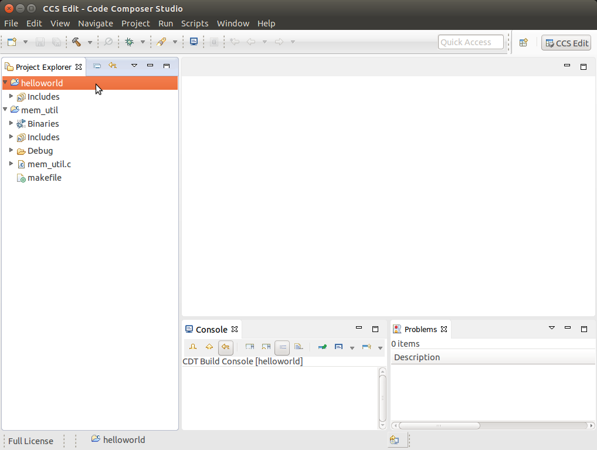
Task: Start debugging with the green bug icon
Action: pyautogui.click(x=129, y=42)
